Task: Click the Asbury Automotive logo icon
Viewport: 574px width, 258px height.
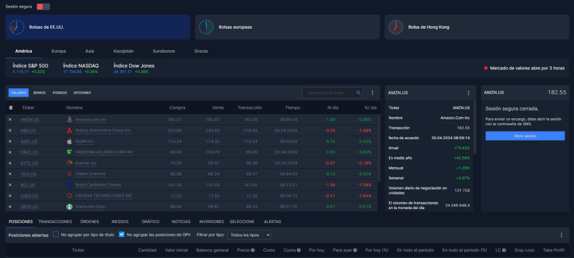Action: 69,130
